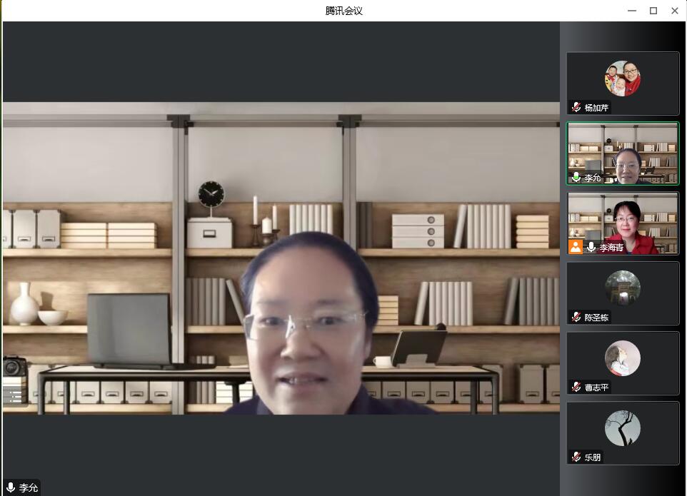The image size is (687, 496).
Task: Minimize the Tencent Meeting window
Action: (x=632, y=11)
